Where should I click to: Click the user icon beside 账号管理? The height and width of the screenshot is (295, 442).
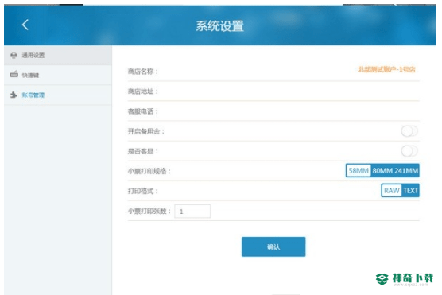14,95
